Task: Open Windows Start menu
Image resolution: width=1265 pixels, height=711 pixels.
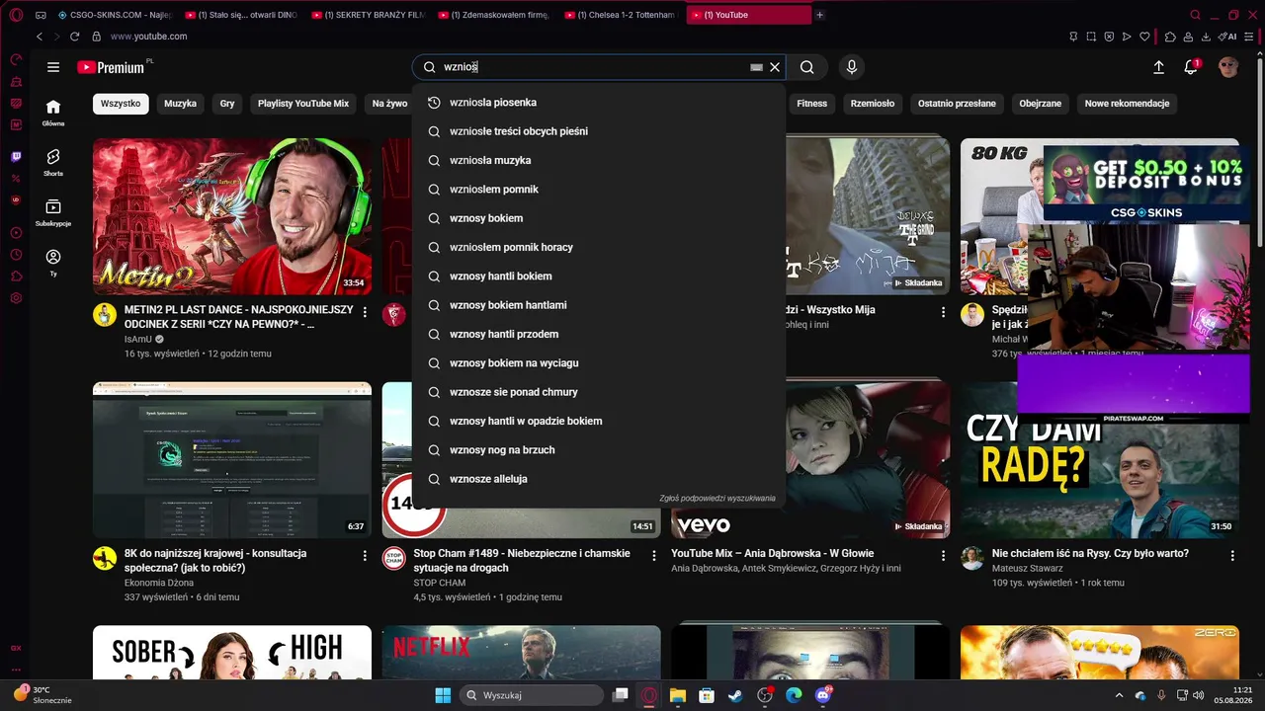Action: point(443,695)
